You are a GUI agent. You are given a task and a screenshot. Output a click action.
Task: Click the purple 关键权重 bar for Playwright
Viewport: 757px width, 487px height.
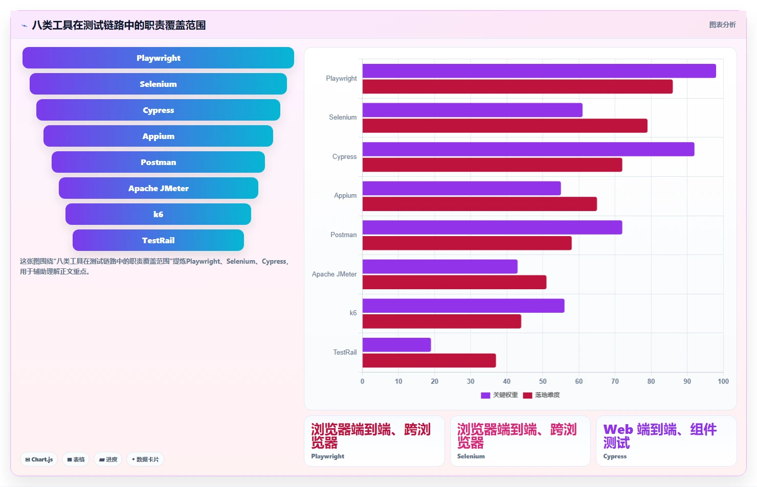point(539,71)
